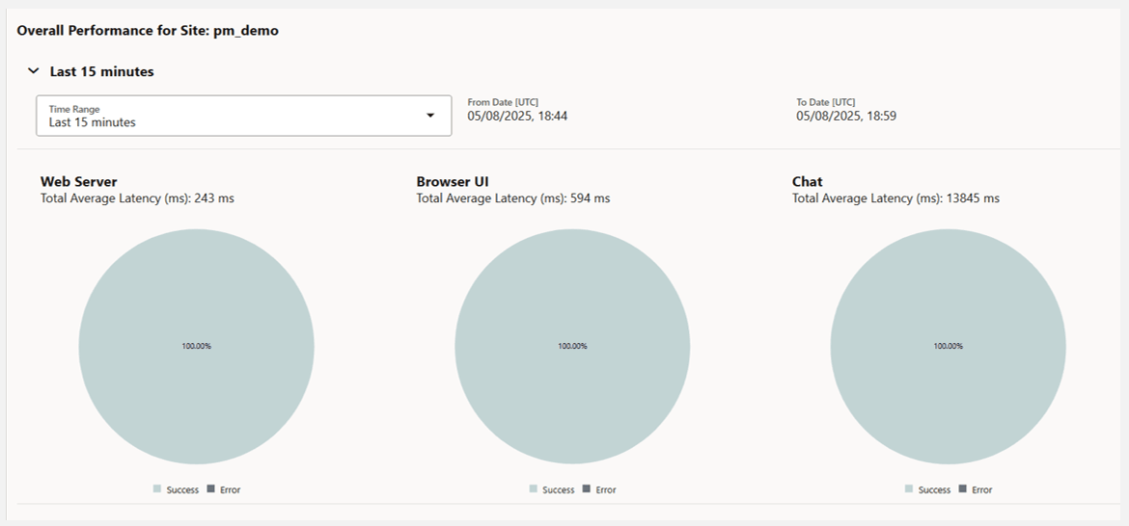This screenshot has width=1129, height=526.
Task: Click the Chat pie chart
Action: [x=949, y=347]
